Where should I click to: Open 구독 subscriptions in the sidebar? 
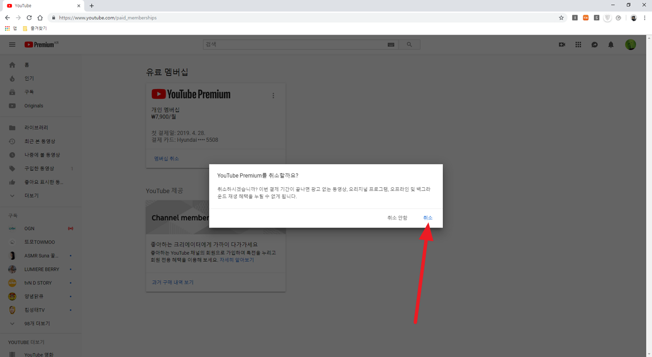(x=40, y=92)
